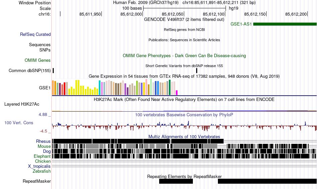Viewport: 317px width, 189px height.
Task: Click the GTEx Gene Expression track title
Action: click(x=184, y=76)
